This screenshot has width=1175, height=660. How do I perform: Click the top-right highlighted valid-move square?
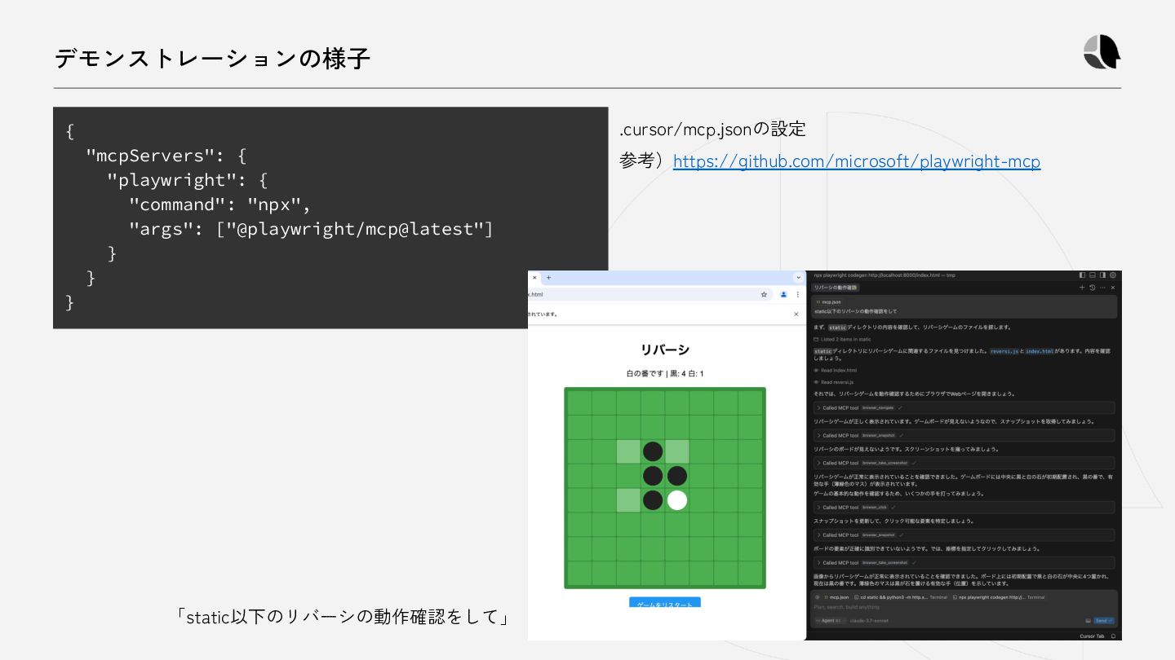pyautogui.click(x=676, y=451)
